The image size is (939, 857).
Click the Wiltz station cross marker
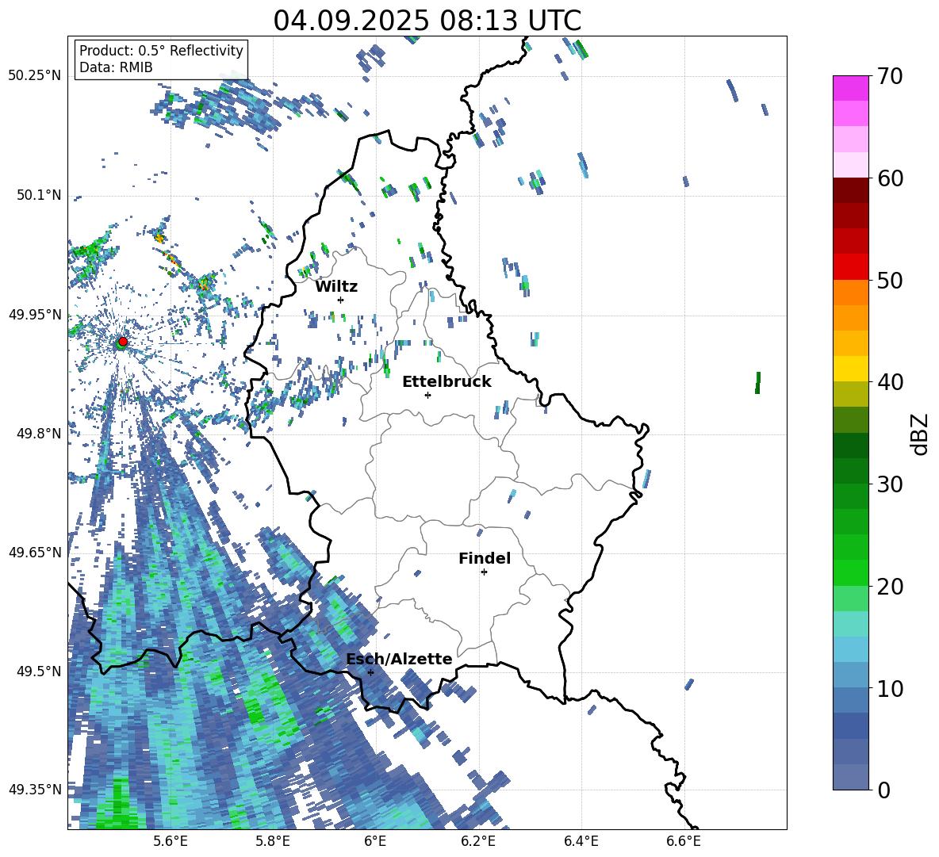341,300
